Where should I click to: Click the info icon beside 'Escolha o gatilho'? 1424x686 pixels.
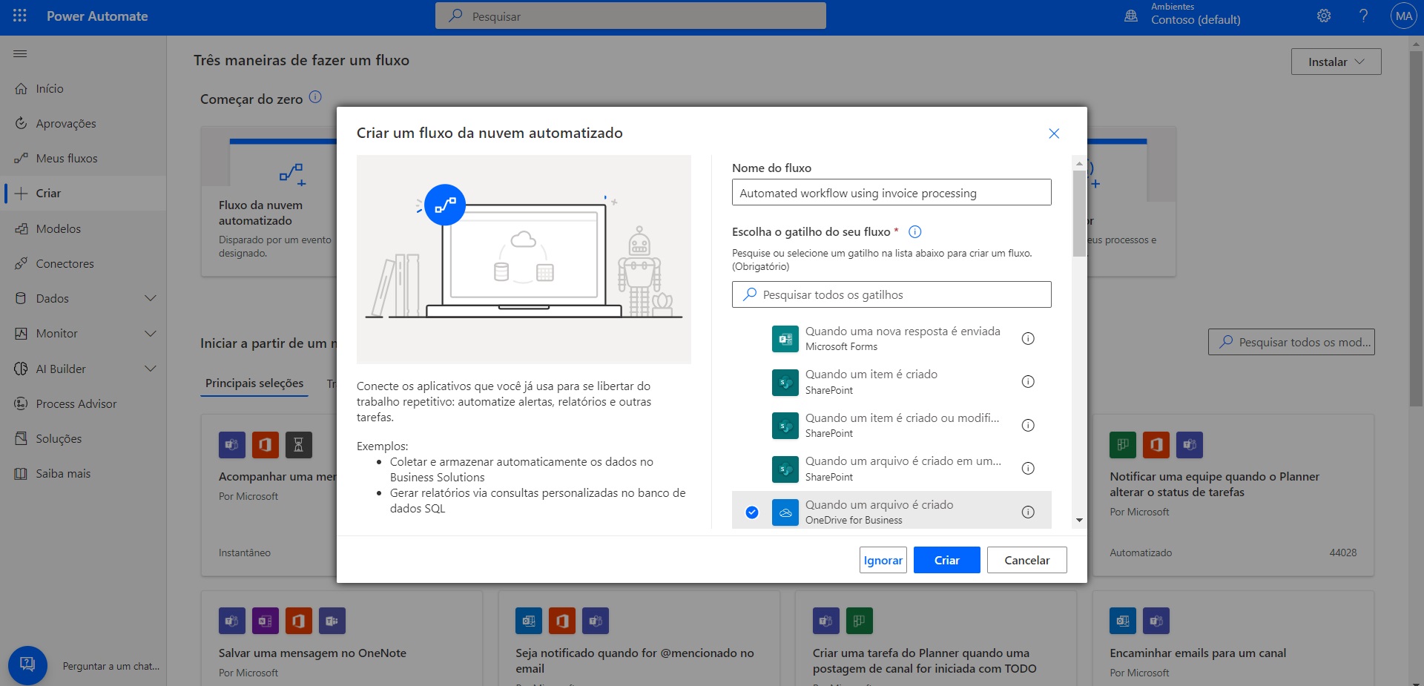pyautogui.click(x=915, y=232)
